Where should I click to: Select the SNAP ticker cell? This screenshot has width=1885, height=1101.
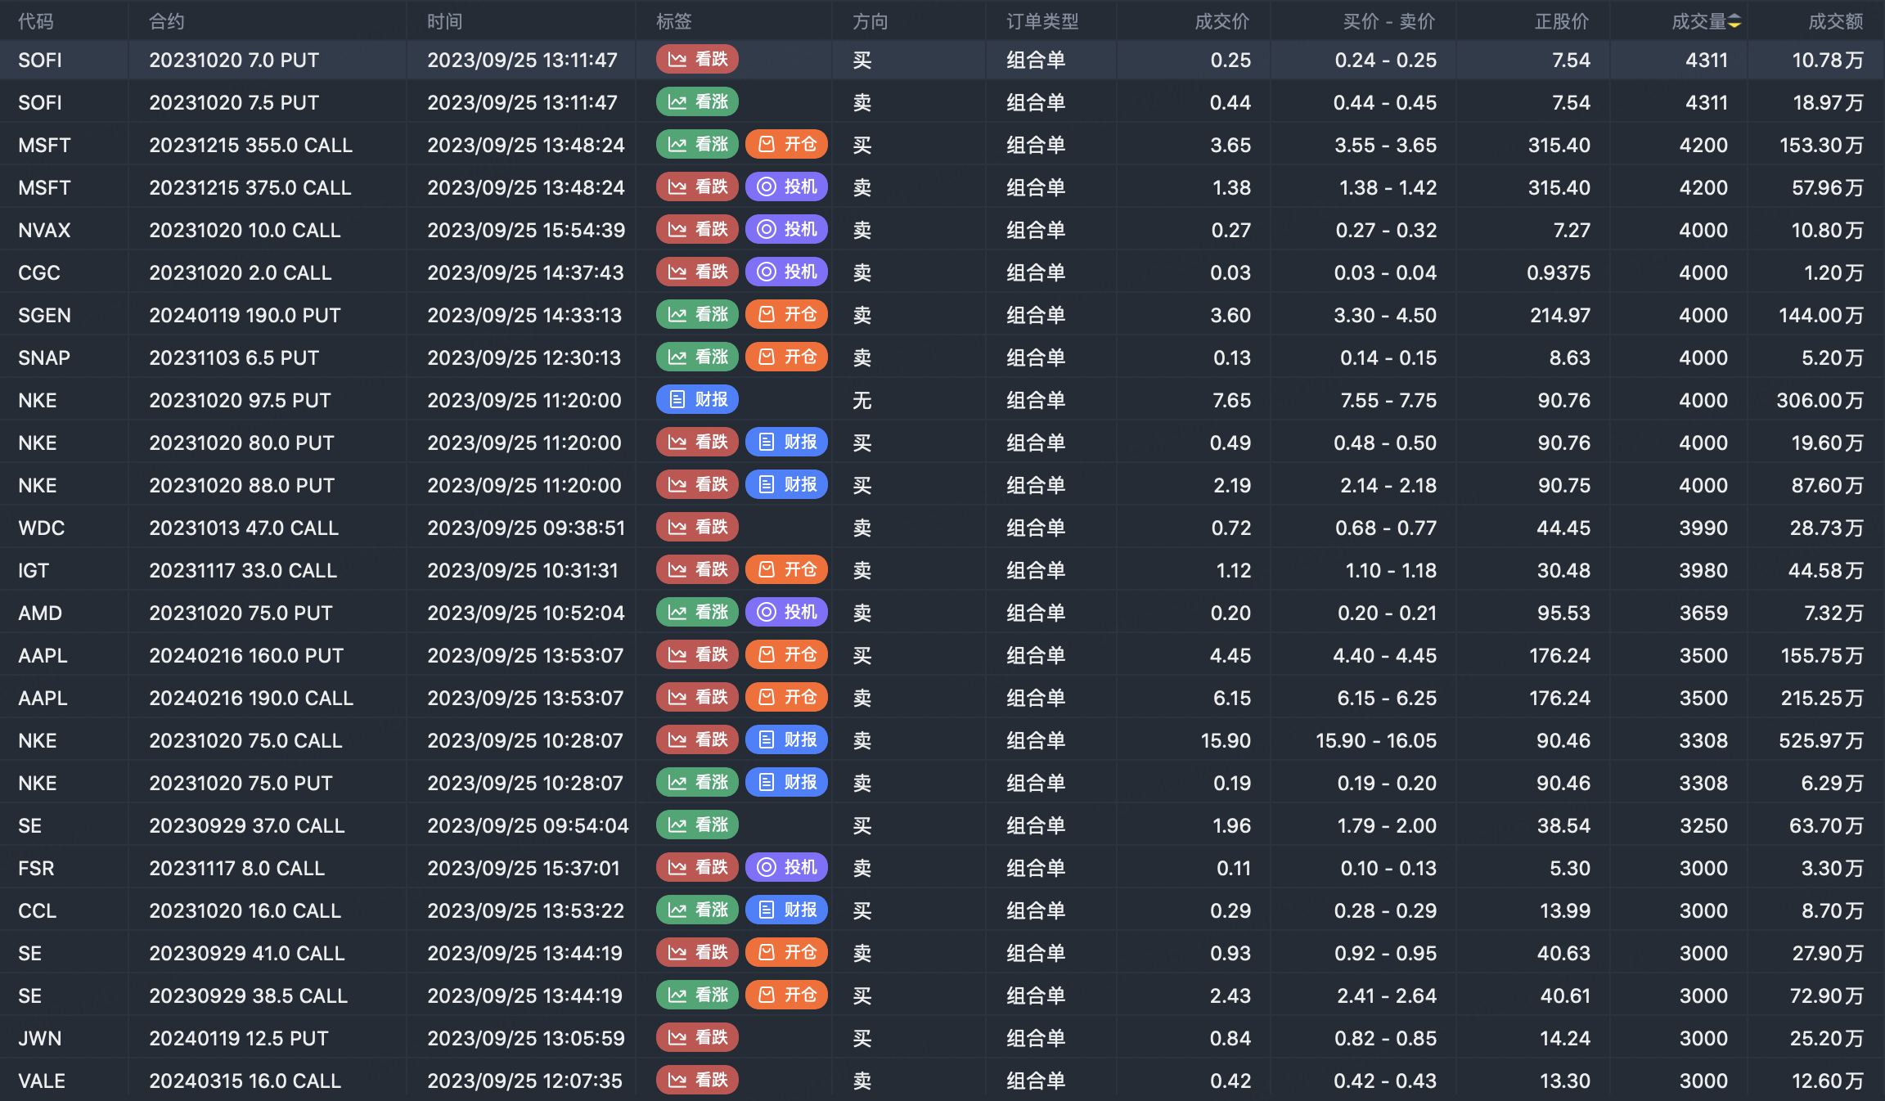(44, 357)
